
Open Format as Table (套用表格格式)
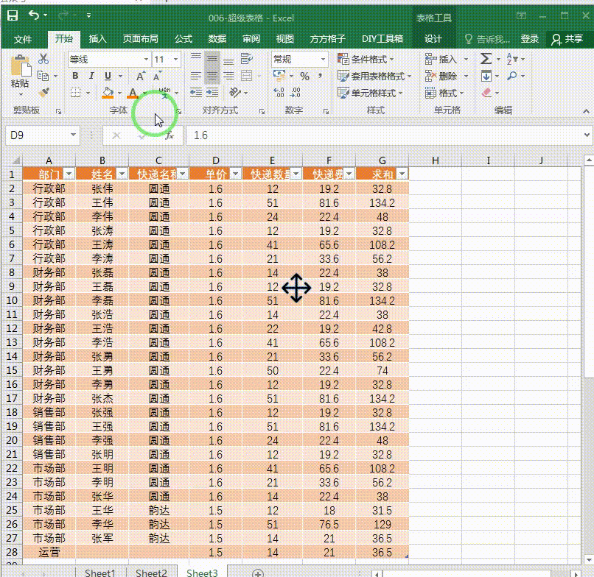pyautogui.click(x=374, y=77)
